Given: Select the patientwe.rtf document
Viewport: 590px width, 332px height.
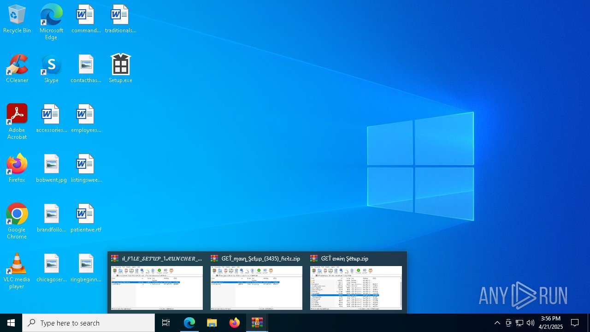Looking at the screenshot, I should pos(86,219).
